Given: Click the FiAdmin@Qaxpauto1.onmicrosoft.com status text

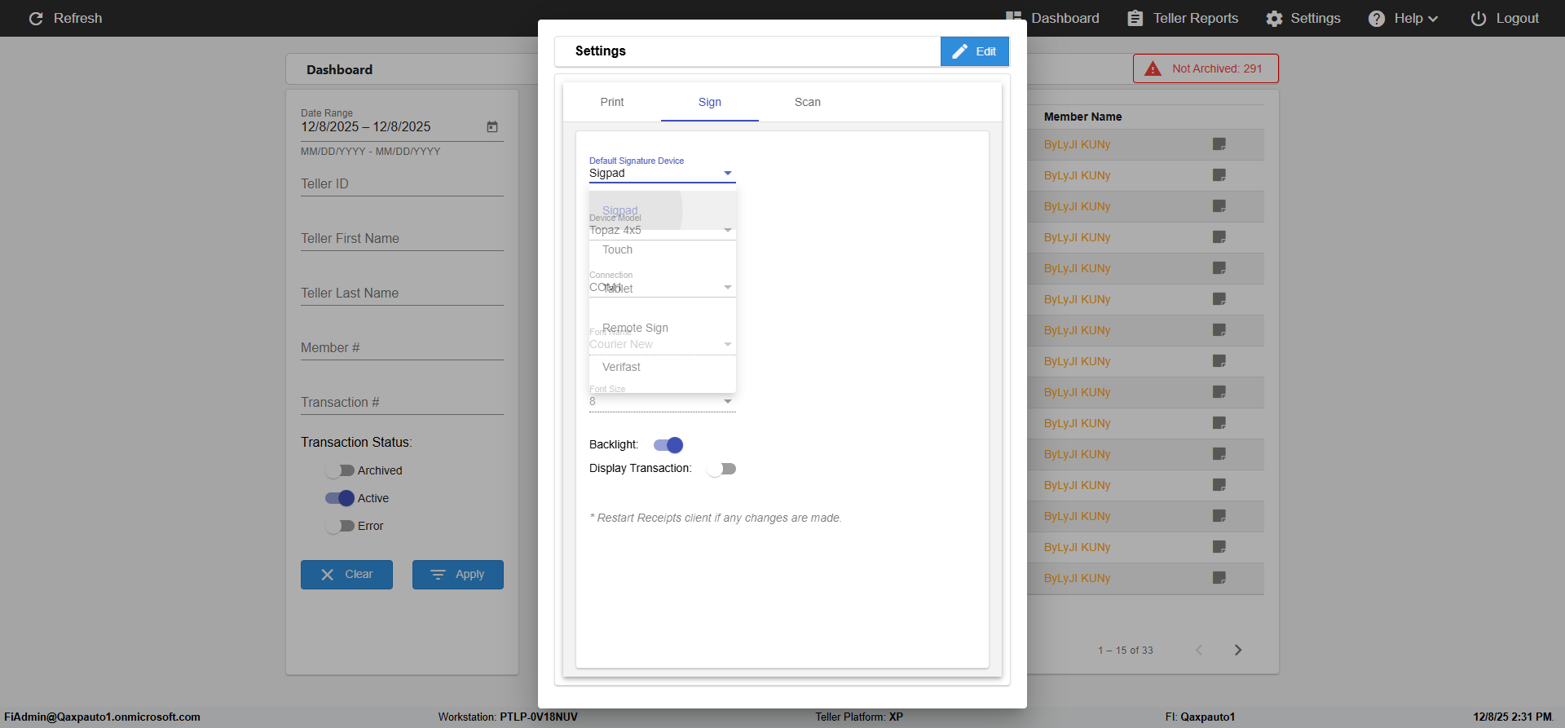Looking at the screenshot, I should coord(103,717).
